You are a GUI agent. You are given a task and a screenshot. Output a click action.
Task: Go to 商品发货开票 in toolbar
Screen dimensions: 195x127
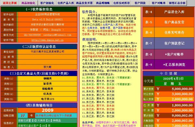click(84, 3)
